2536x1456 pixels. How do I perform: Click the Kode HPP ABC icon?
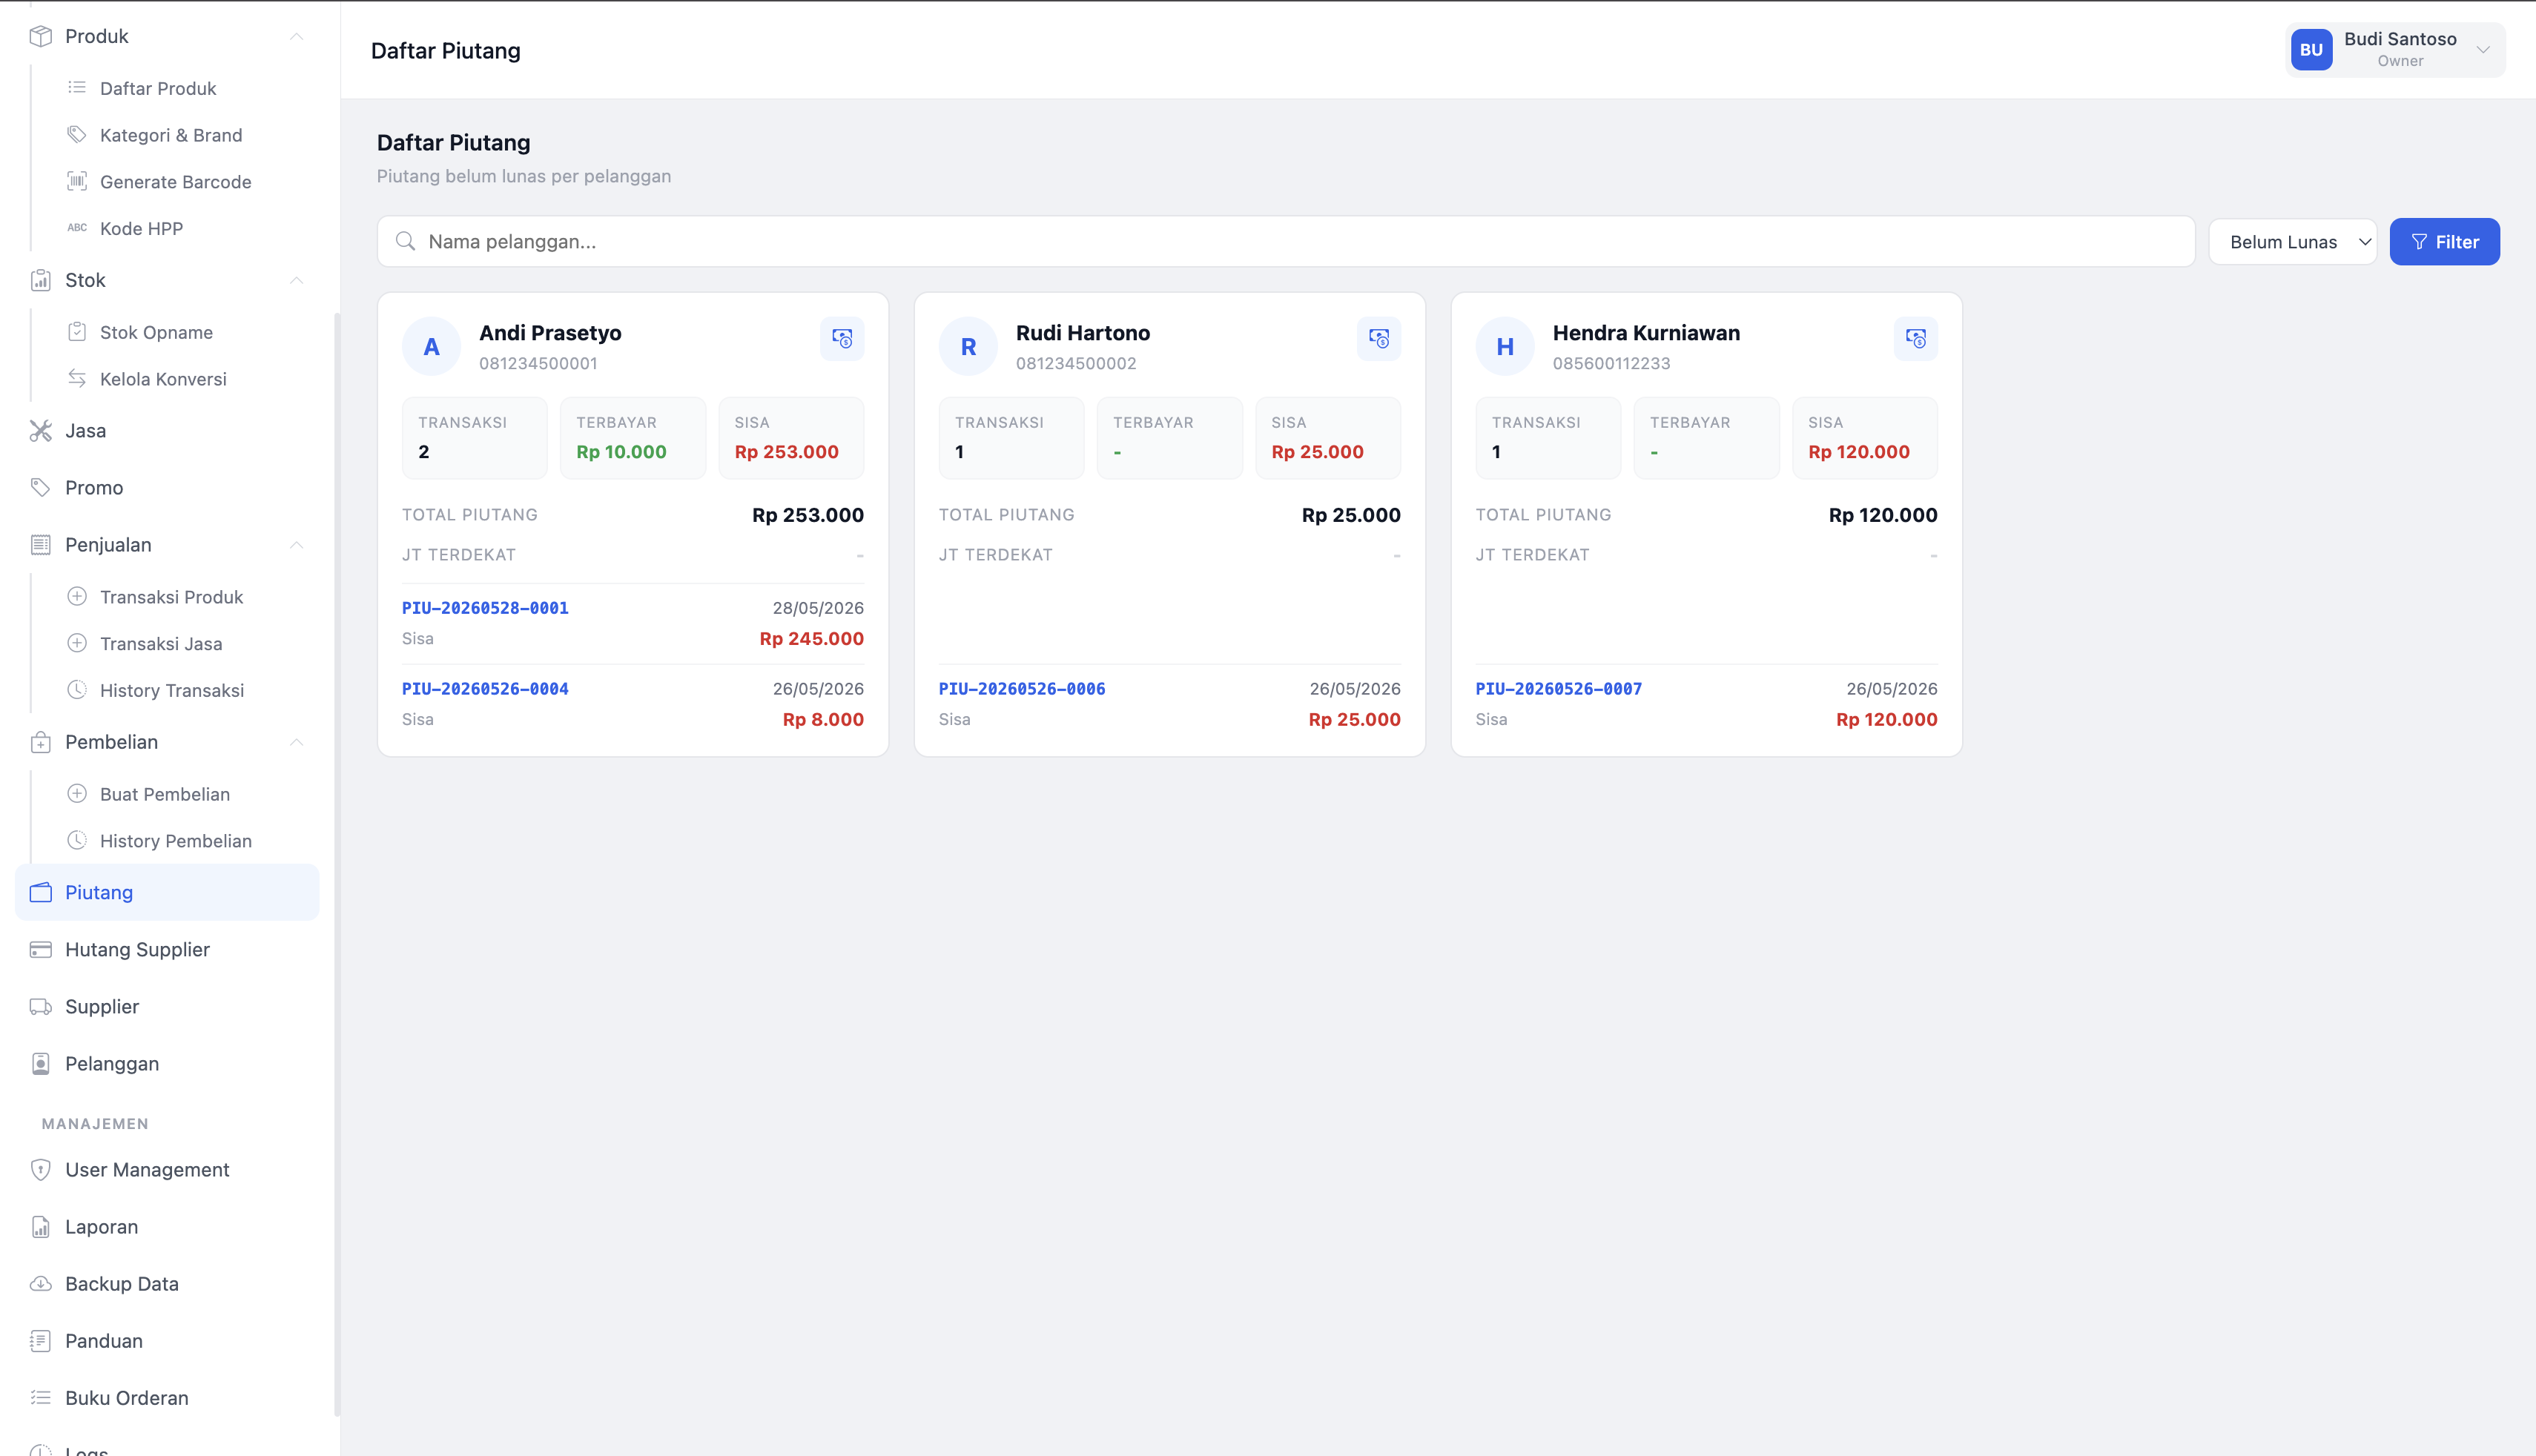pos(77,228)
